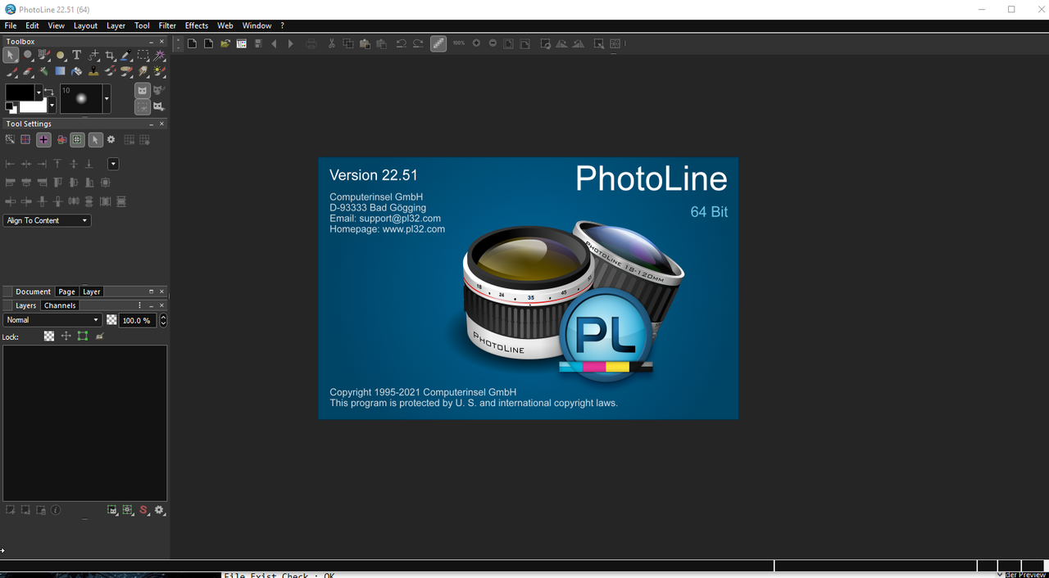Click the red S layer styles icon
Screen dimensions: 1049x578
pyautogui.click(x=143, y=510)
